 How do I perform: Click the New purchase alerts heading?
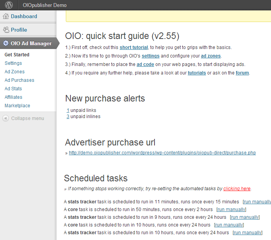coord(105,98)
